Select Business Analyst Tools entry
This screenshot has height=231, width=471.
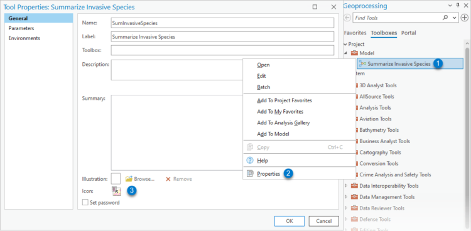point(384,141)
